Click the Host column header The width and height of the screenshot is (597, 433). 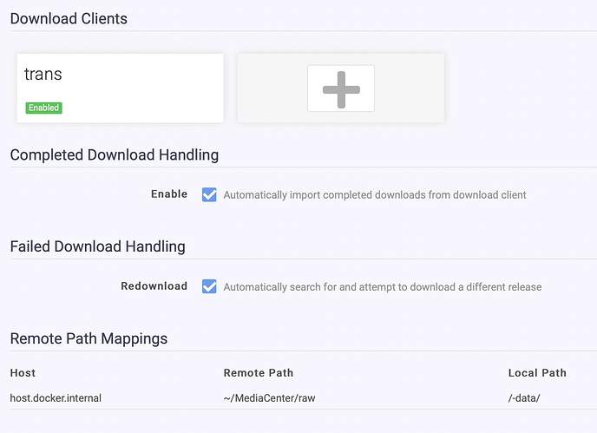[23, 373]
